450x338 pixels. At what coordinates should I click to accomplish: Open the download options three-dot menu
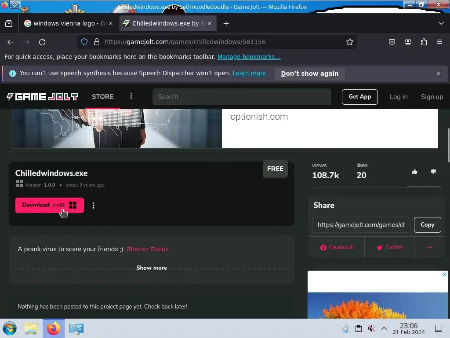click(93, 206)
